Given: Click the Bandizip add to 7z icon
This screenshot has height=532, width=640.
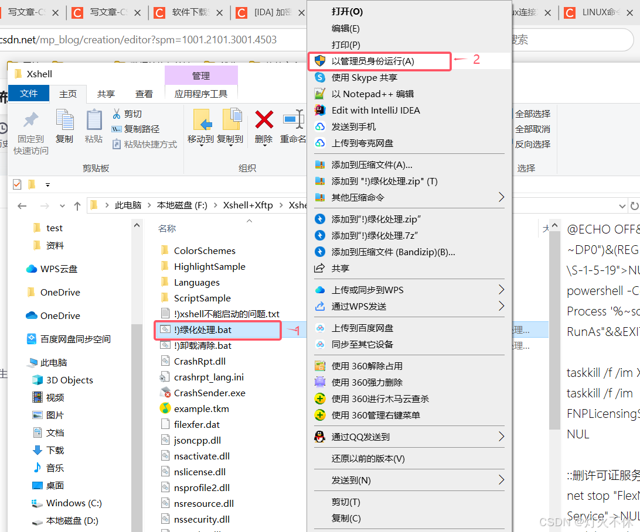Looking at the screenshot, I should tap(320, 236).
